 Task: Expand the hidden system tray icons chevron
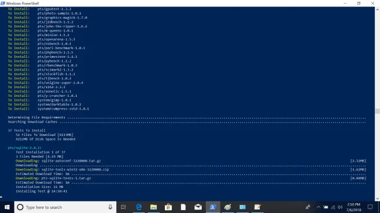point(319,207)
